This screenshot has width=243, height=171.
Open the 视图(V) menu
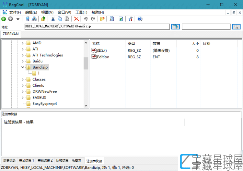[47, 12]
